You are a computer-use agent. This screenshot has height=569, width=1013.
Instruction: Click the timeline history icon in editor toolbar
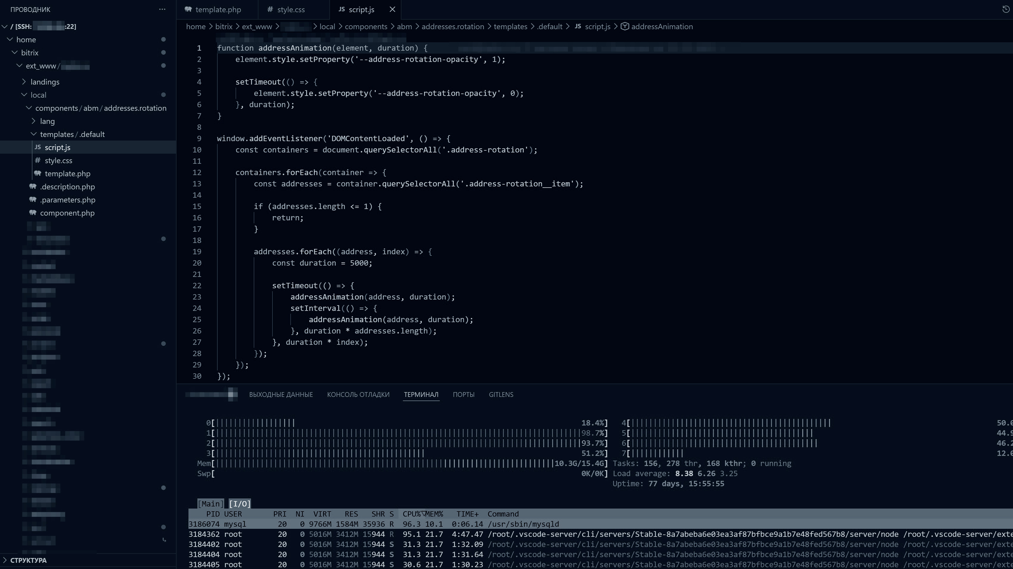tap(1006, 10)
